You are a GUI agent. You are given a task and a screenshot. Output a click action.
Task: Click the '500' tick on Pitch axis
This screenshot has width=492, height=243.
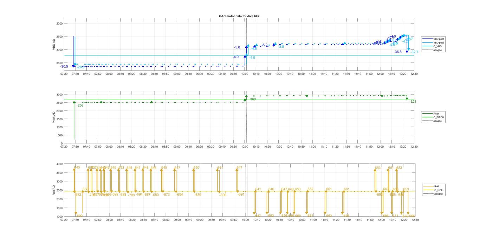coord(60,135)
